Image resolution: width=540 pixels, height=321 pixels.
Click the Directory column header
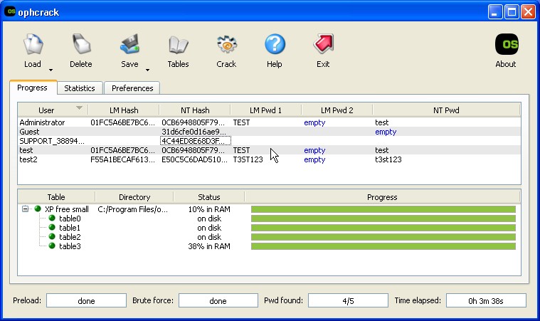134,197
